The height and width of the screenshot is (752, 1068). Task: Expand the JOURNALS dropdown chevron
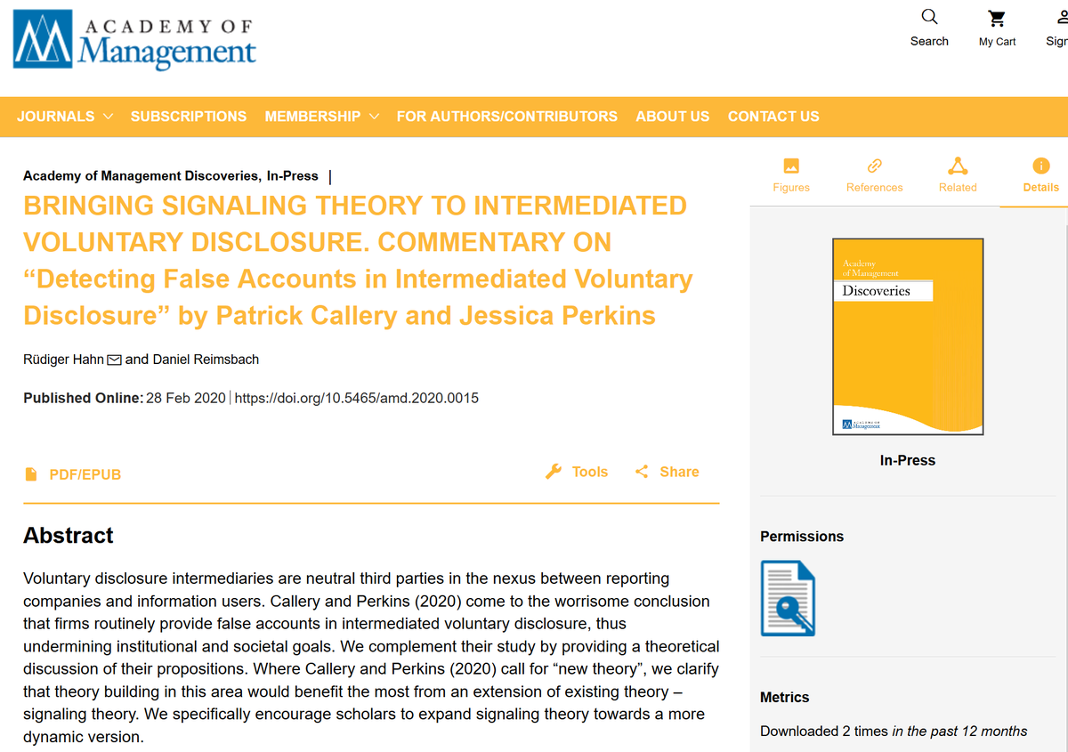pos(108,117)
